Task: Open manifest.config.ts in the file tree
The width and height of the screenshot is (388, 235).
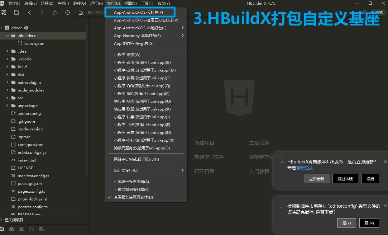Action: pos(33,176)
